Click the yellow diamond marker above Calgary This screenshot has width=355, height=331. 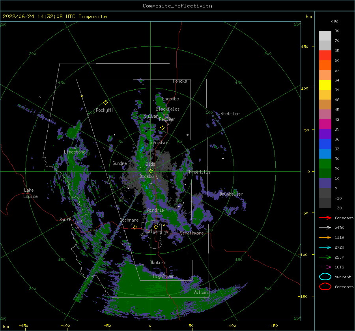click(x=156, y=227)
